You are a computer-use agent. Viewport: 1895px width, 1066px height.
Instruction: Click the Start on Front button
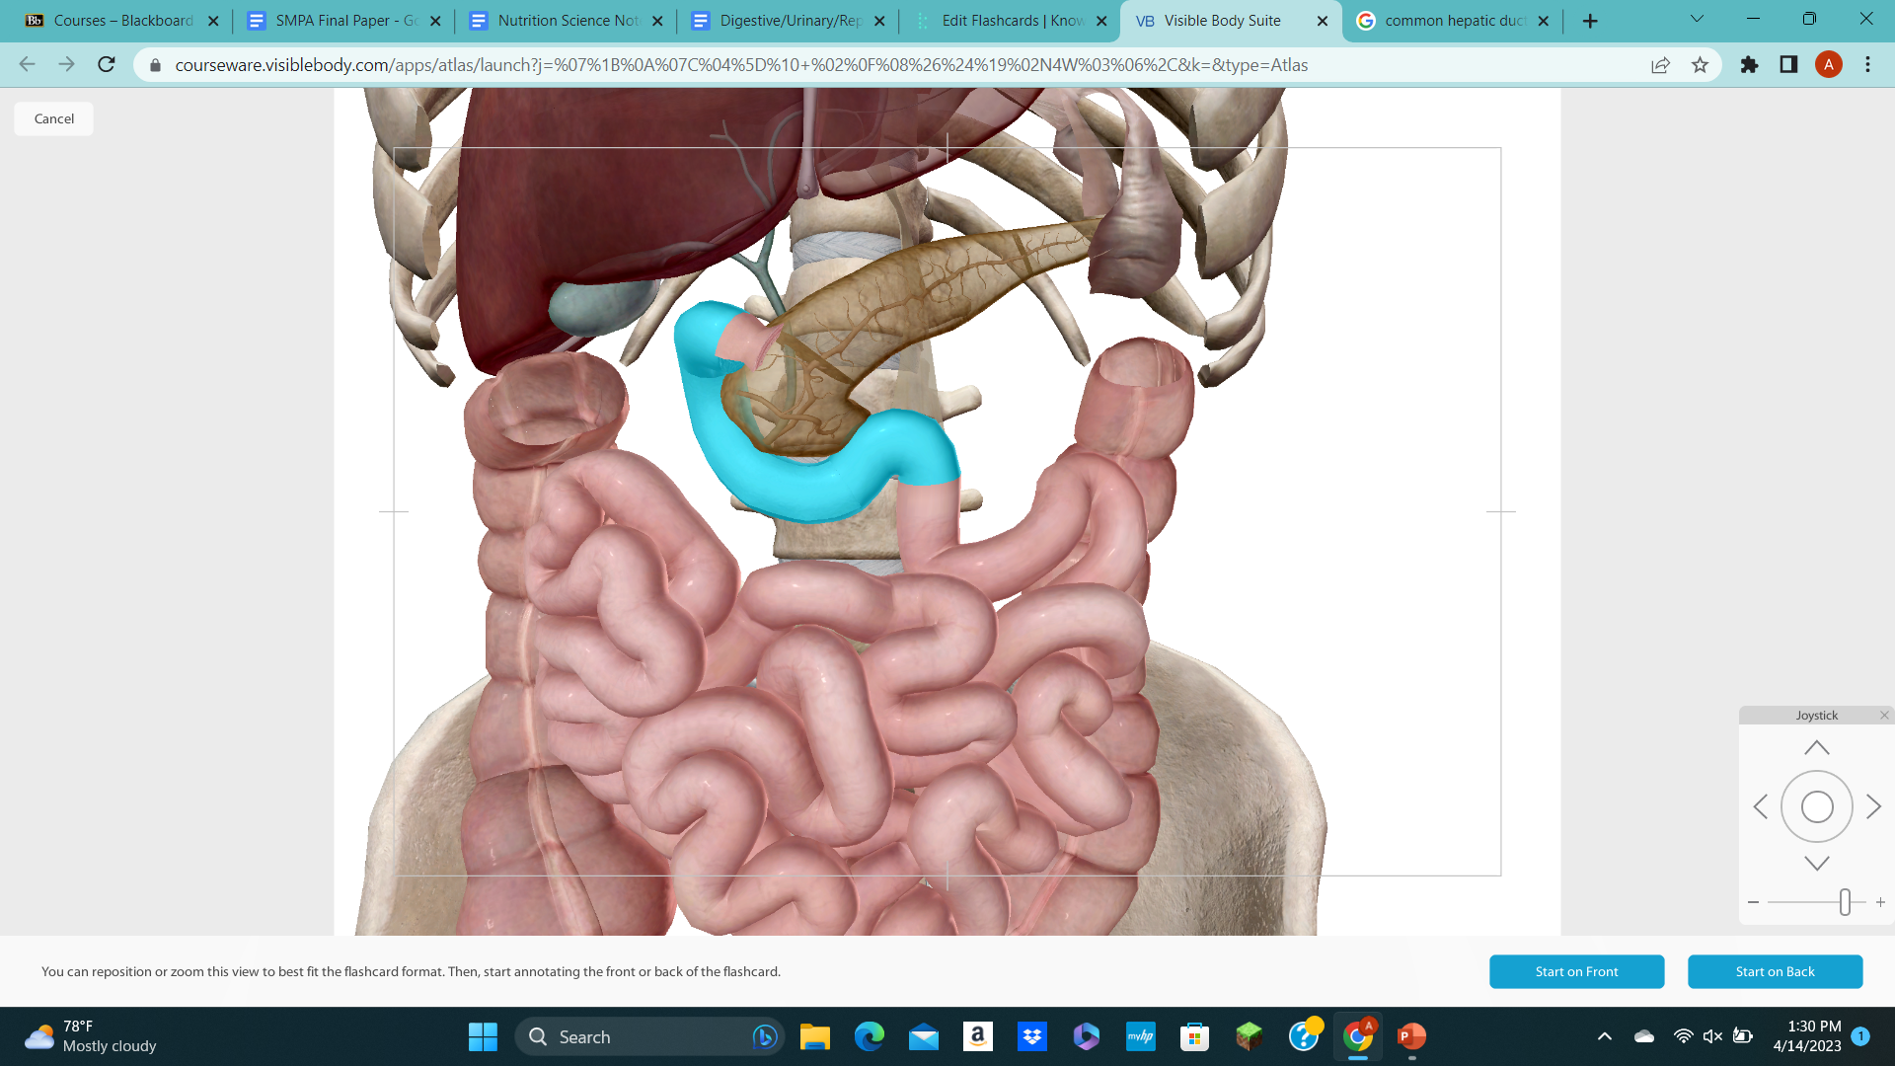point(1576,971)
